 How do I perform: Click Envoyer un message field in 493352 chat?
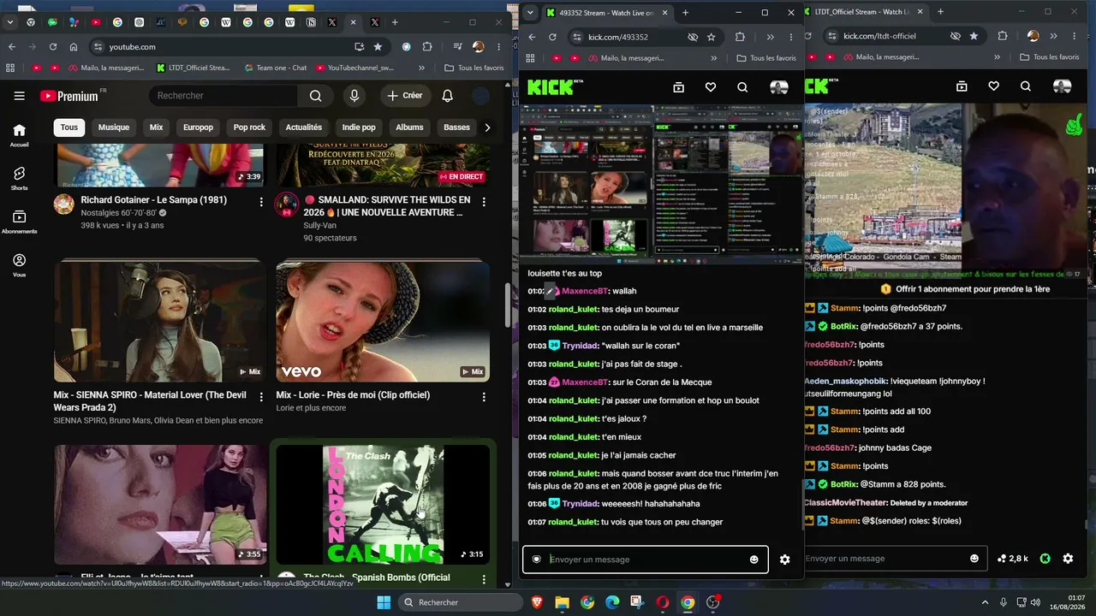645,560
